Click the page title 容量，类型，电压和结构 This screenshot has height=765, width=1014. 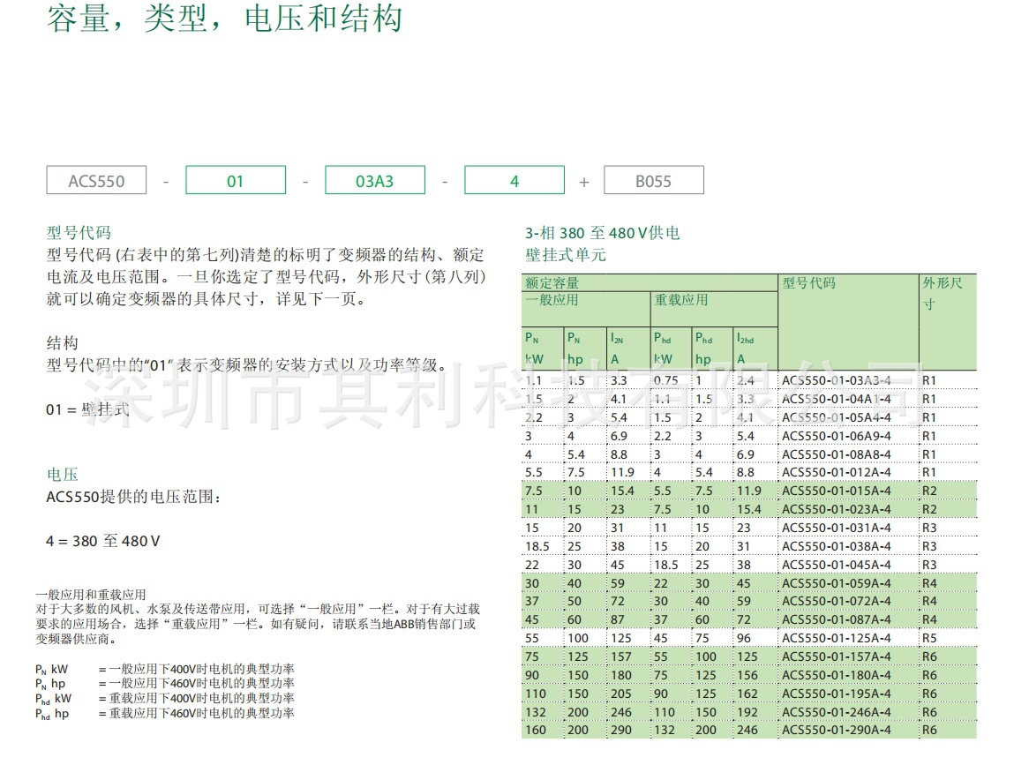(x=224, y=18)
